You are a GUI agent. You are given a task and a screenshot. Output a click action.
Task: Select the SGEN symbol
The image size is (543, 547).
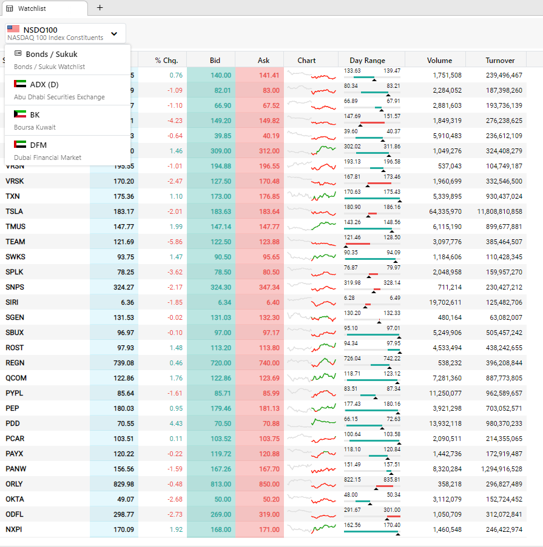pyautogui.click(x=15, y=317)
